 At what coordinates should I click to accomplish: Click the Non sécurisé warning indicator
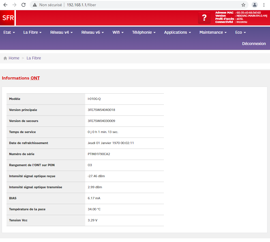(x=47, y=5)
